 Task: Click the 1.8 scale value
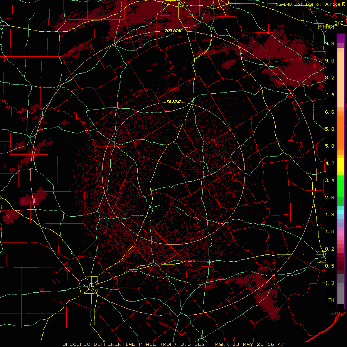[330, 215]
